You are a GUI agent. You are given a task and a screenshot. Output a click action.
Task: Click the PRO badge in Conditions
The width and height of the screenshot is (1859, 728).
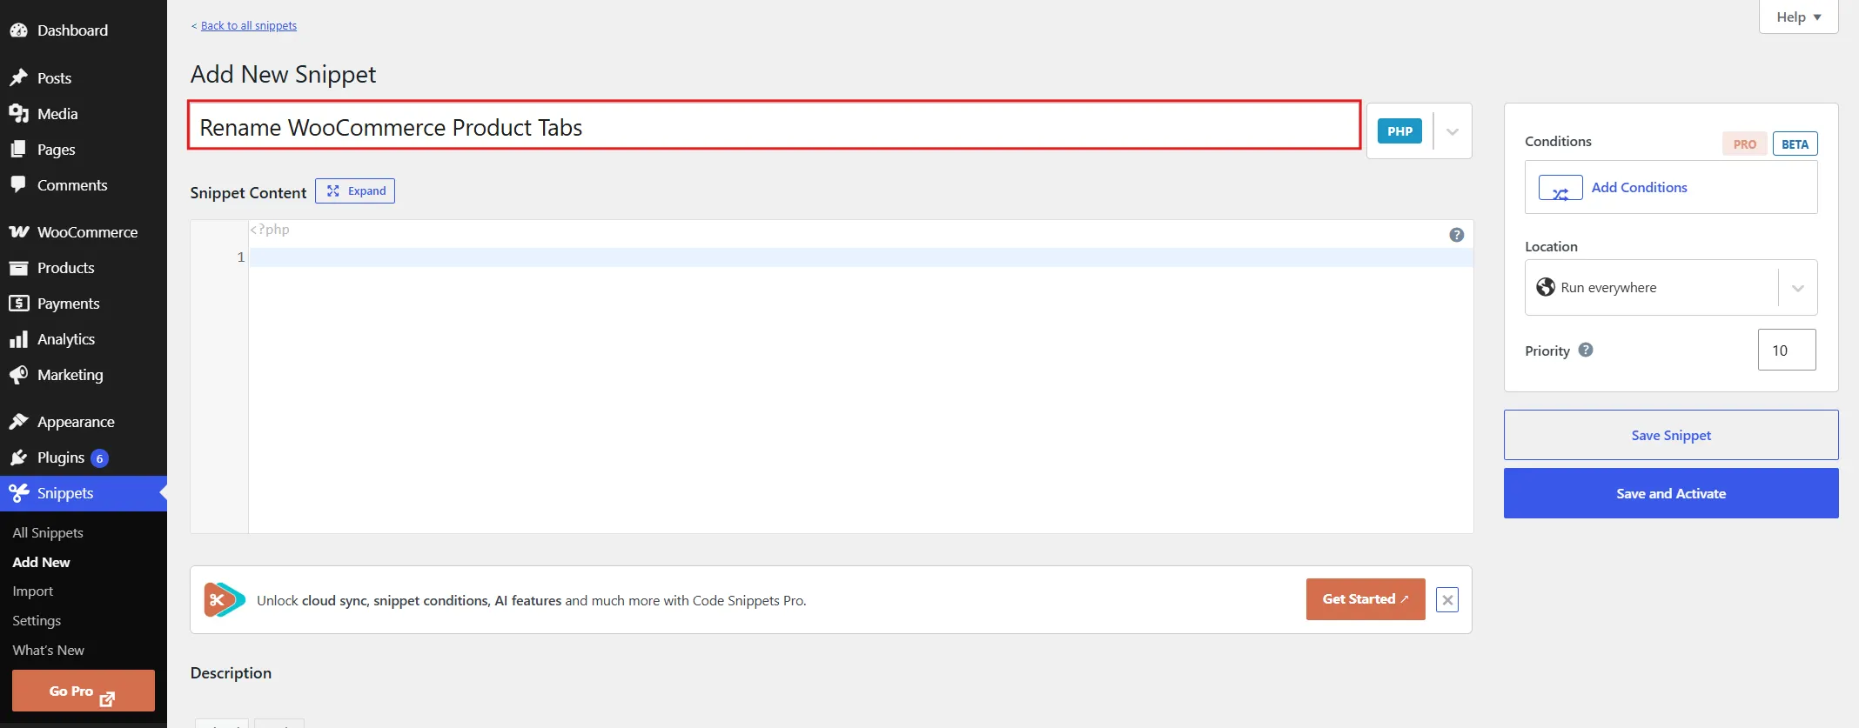click(1744, 144)
